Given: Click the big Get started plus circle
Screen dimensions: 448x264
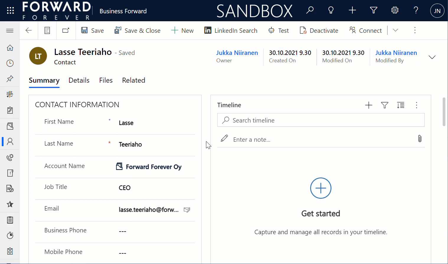Looking at the screenshot, I should (x=321, y=188).
